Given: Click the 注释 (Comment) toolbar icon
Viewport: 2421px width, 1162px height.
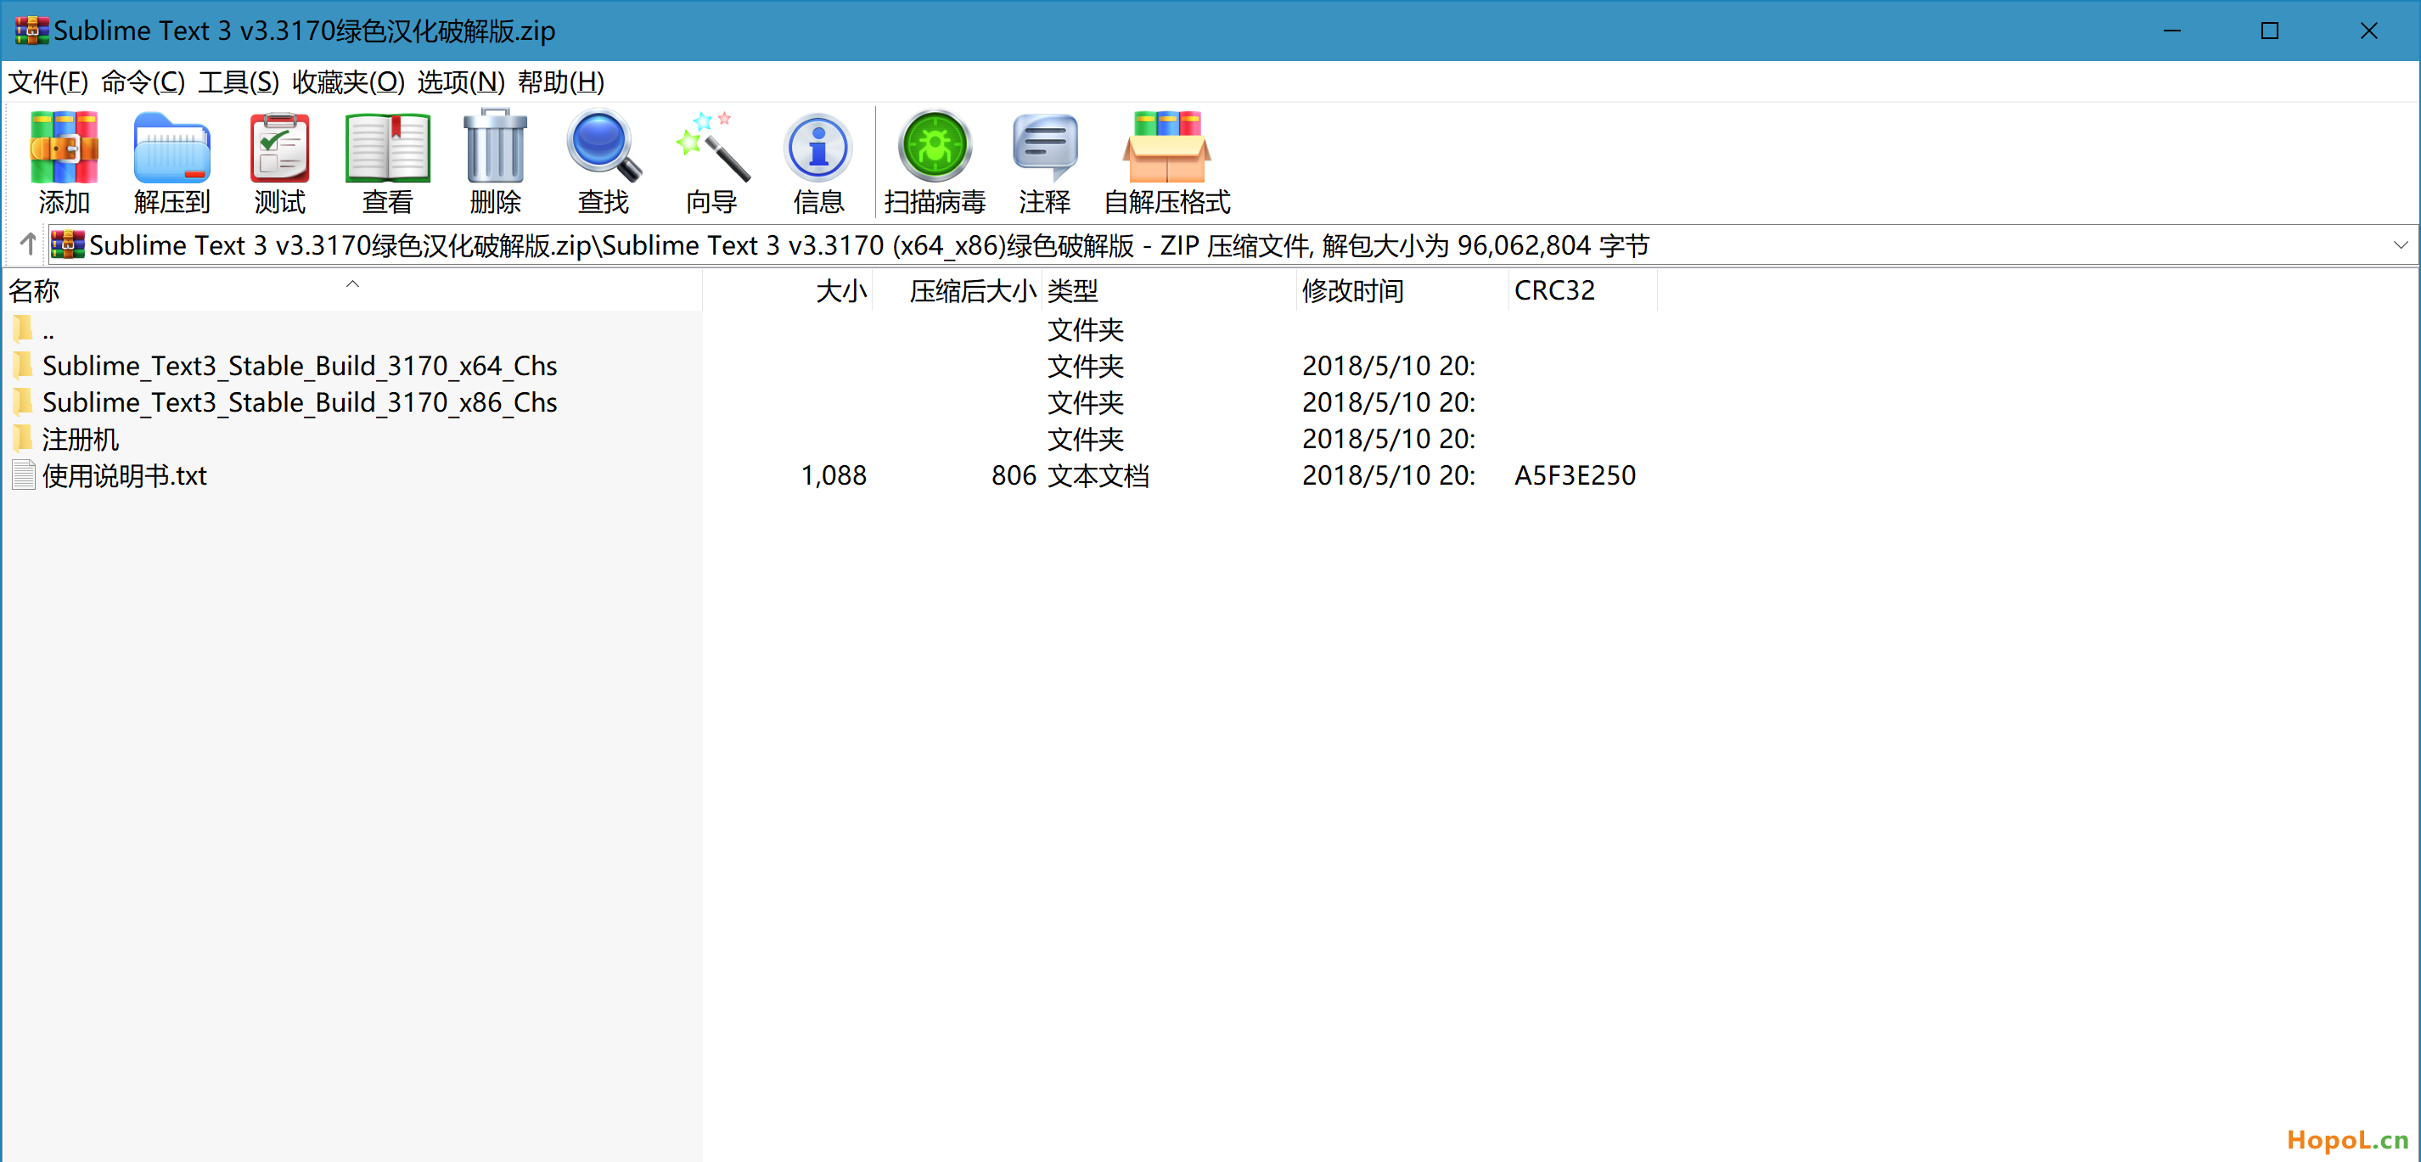Looking at the screenshot, I should coord(1044,148).
